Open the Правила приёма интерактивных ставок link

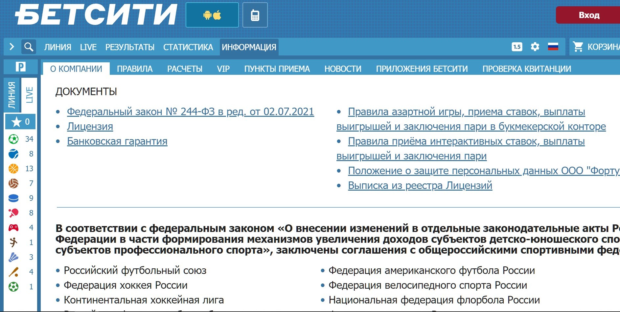click(x=461, y=149)
